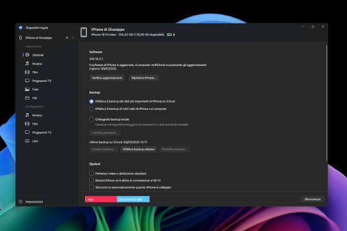347x231 pixels.
Task: Collapse the iPhone di Giuseppe chevron in sidebar
Action: pos(73,38)
